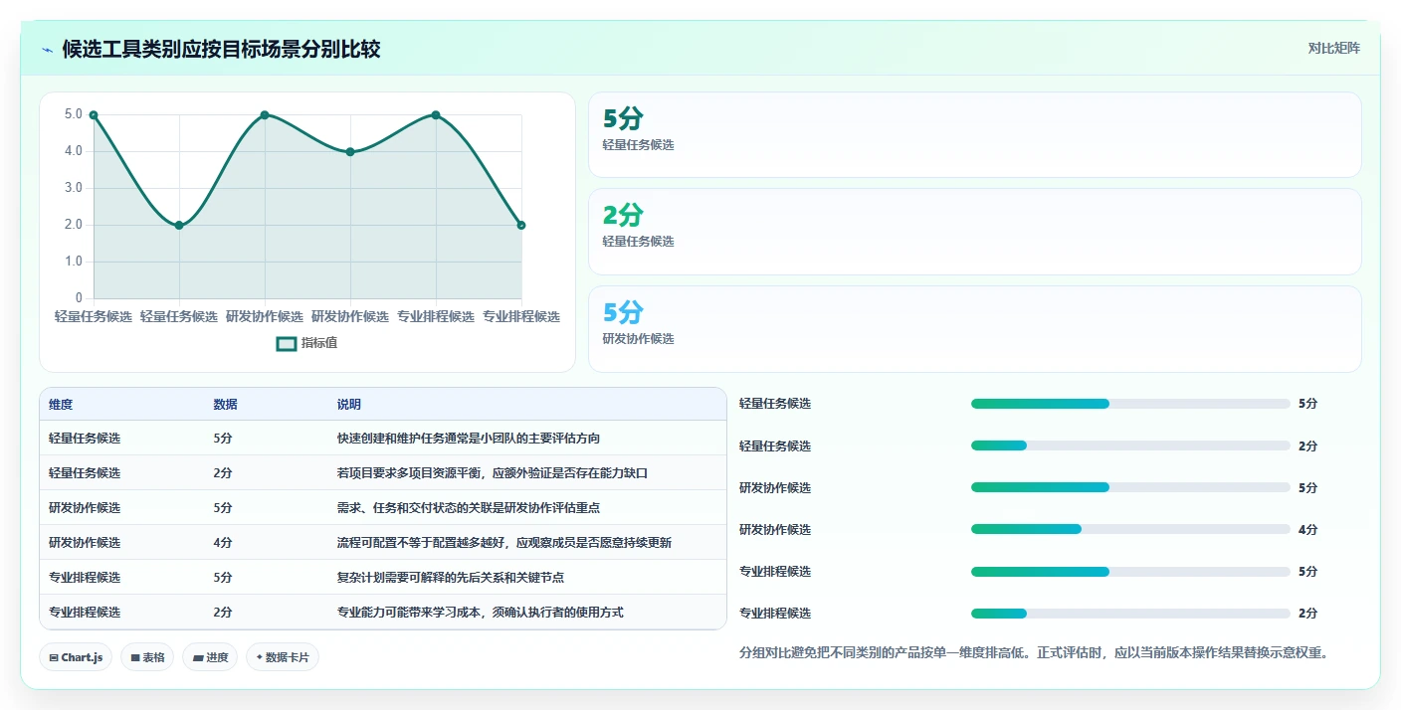This screenshot has height=710, width=1401.
Task: Click the 1.0 label on the chart y-axis
Action: click(x=74, y=262)
